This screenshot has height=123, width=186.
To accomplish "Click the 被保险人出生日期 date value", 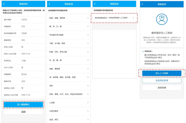I will [26, 95].
